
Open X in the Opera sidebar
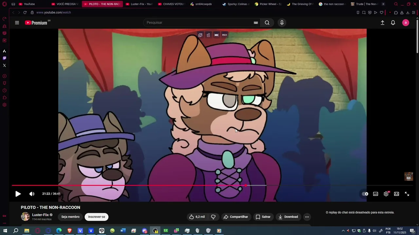pyautogui.click(x=4, y=65)
